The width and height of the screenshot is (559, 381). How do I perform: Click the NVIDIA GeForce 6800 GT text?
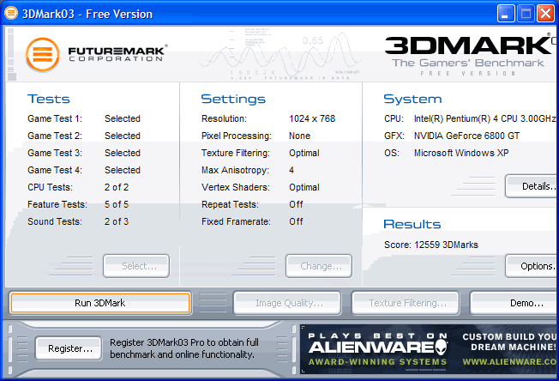466,136
